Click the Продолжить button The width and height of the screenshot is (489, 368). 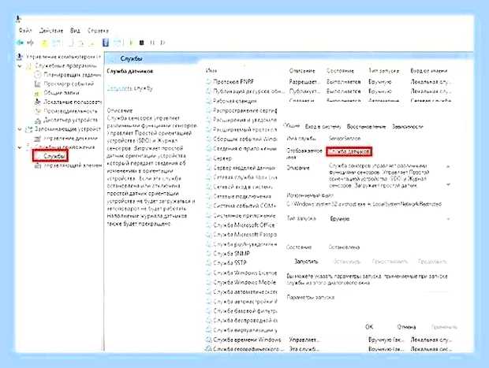432,262
